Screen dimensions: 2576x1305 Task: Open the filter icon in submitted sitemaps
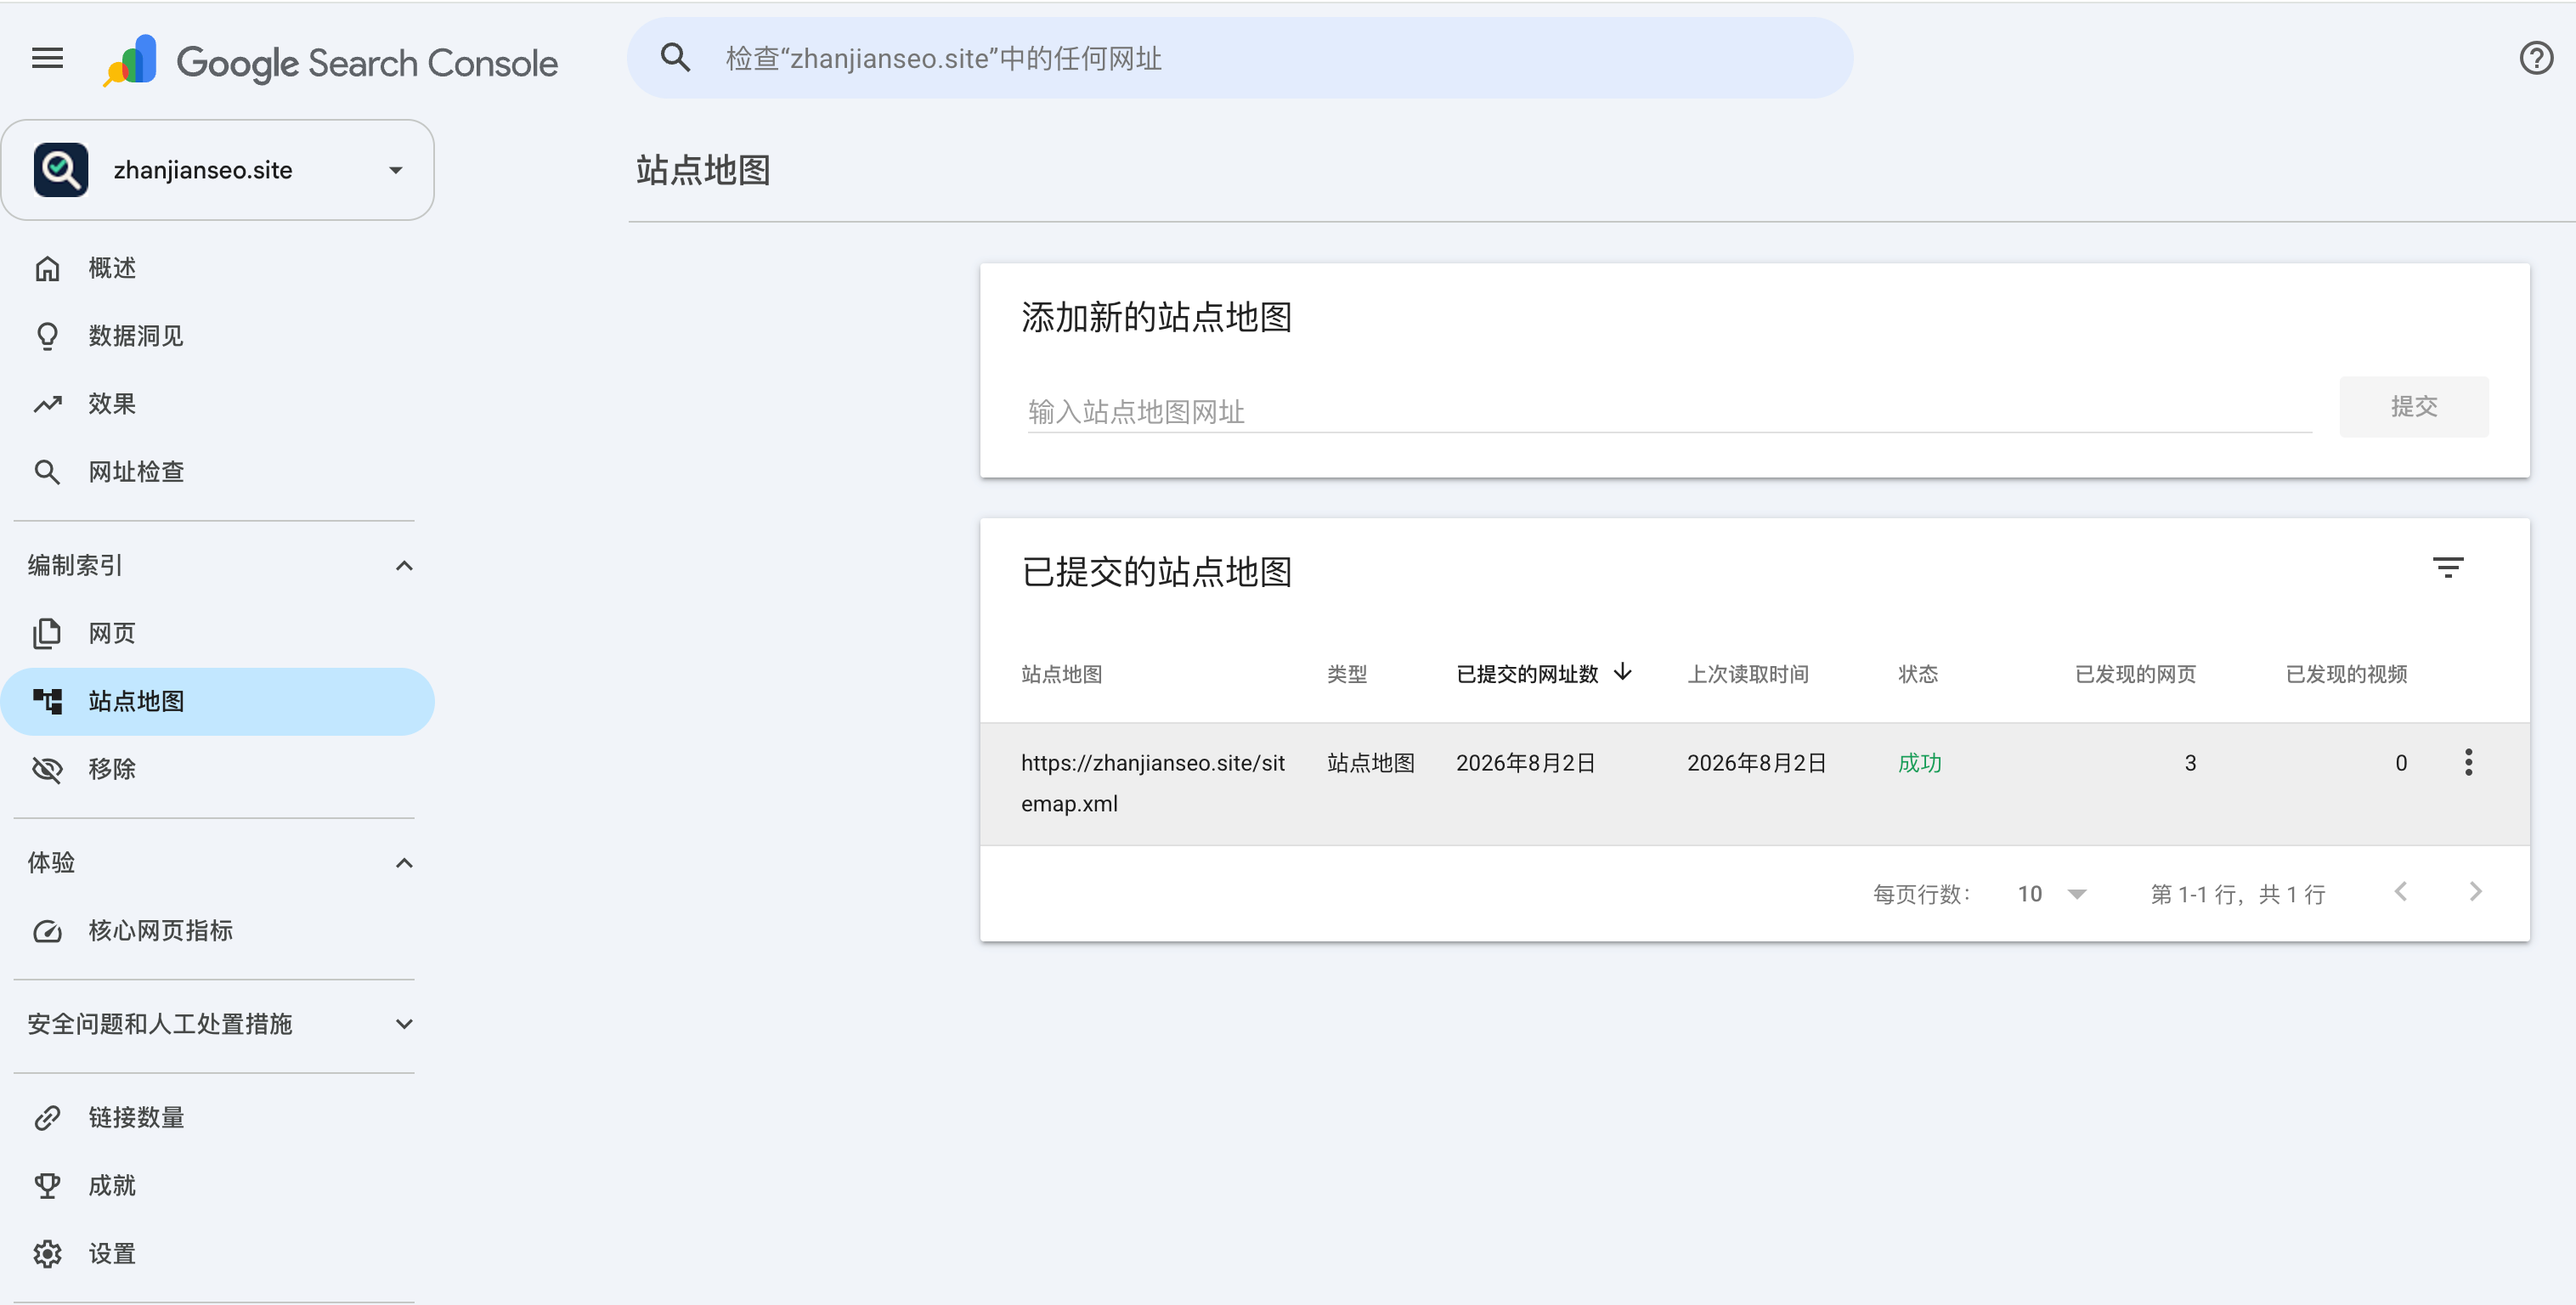click(x=2448, y=568)
